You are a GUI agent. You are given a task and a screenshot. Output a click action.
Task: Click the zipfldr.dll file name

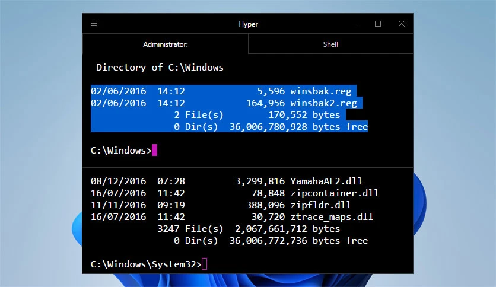click(x=321, y=205)
